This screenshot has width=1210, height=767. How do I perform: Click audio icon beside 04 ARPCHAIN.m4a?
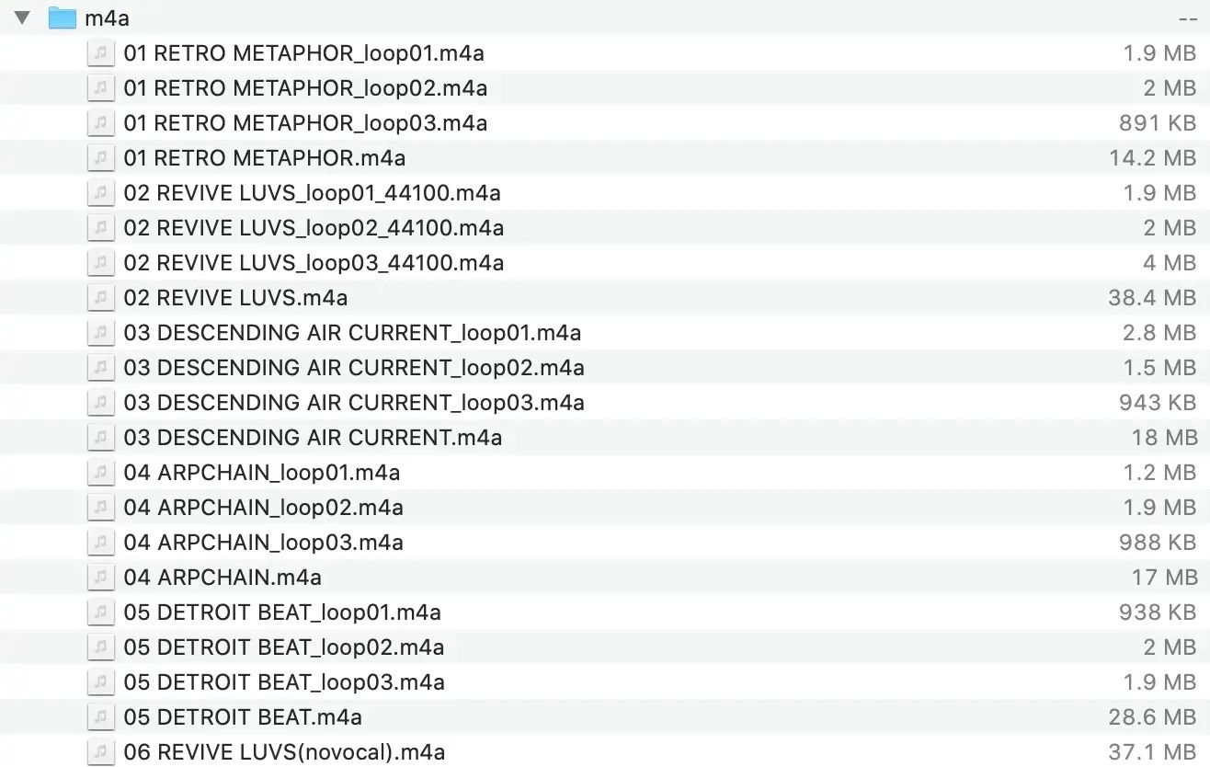tap(100, 578)
